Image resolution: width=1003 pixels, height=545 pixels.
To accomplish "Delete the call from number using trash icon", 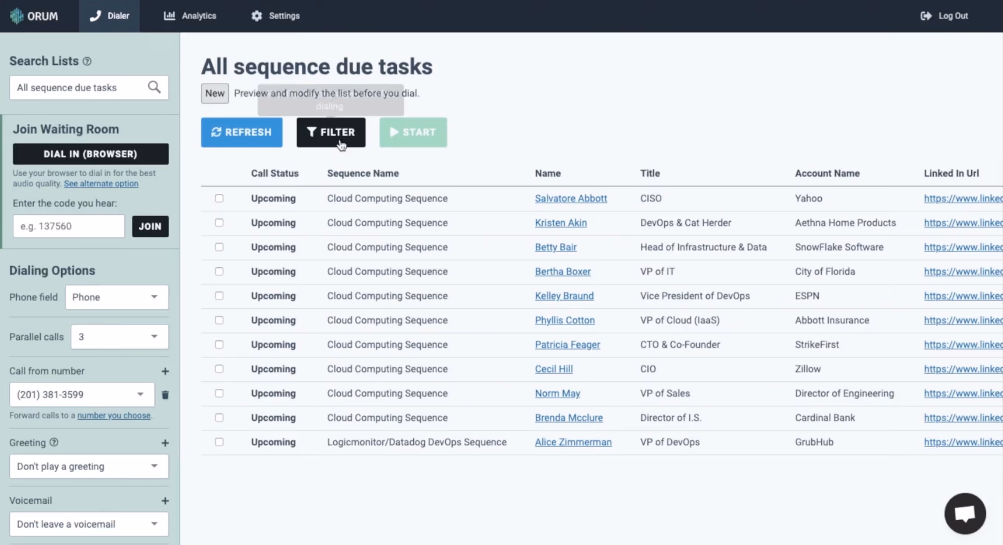I will (x=165, y=395).
